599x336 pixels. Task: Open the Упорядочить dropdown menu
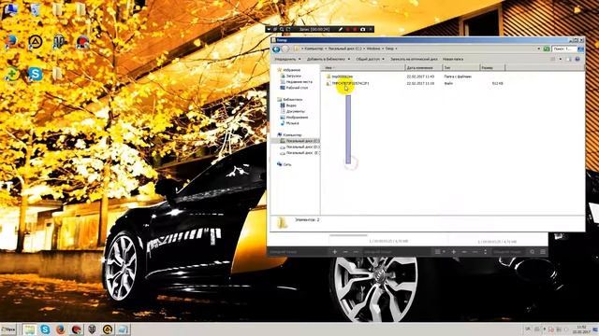(x=287, y=59)
